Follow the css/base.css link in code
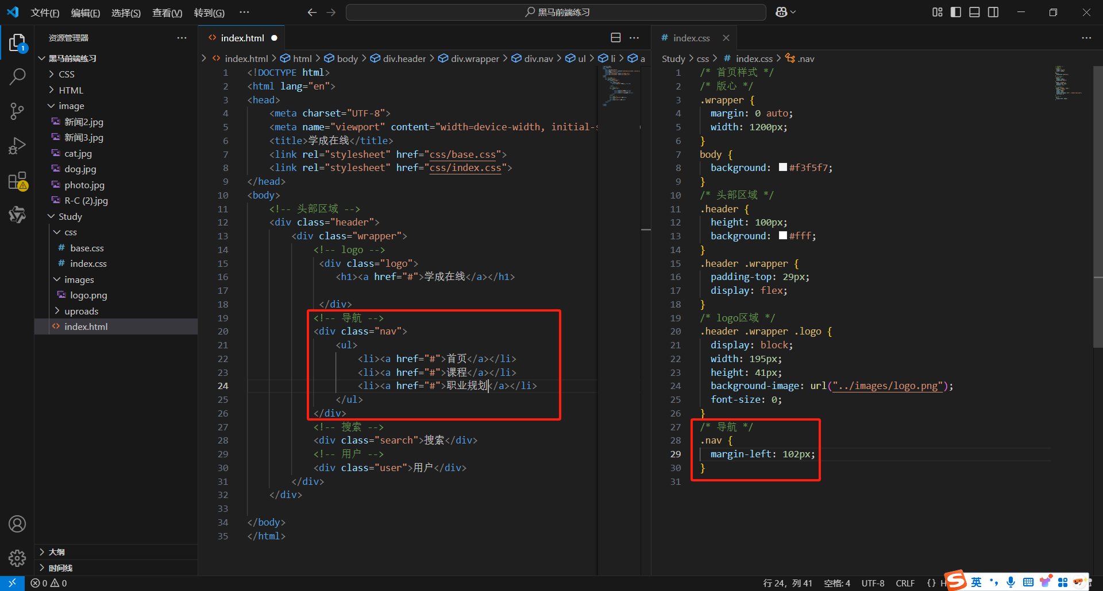1103x591 pixels. pos(462,154)
